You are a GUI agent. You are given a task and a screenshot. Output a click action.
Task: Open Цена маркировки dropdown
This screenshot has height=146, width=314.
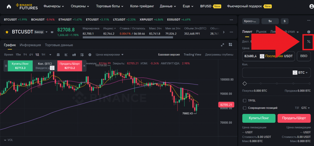pyautogui.click(x=109, y=54)
